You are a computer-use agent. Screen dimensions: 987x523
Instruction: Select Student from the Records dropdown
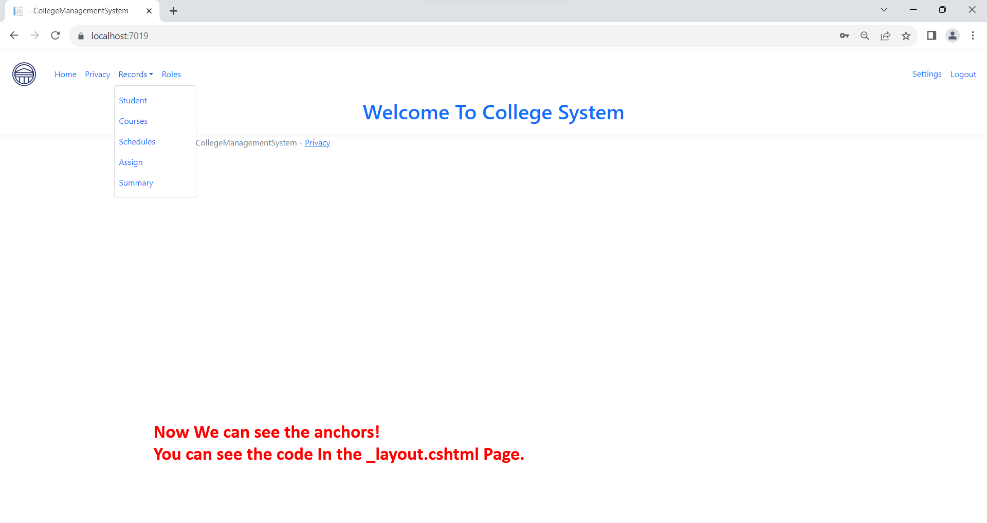tap(133, 101)
